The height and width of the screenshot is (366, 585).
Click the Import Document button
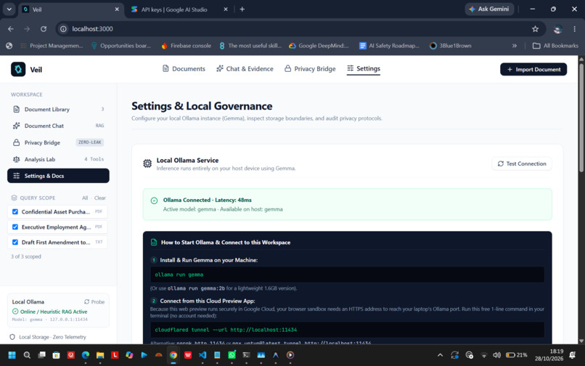point(533,69)
